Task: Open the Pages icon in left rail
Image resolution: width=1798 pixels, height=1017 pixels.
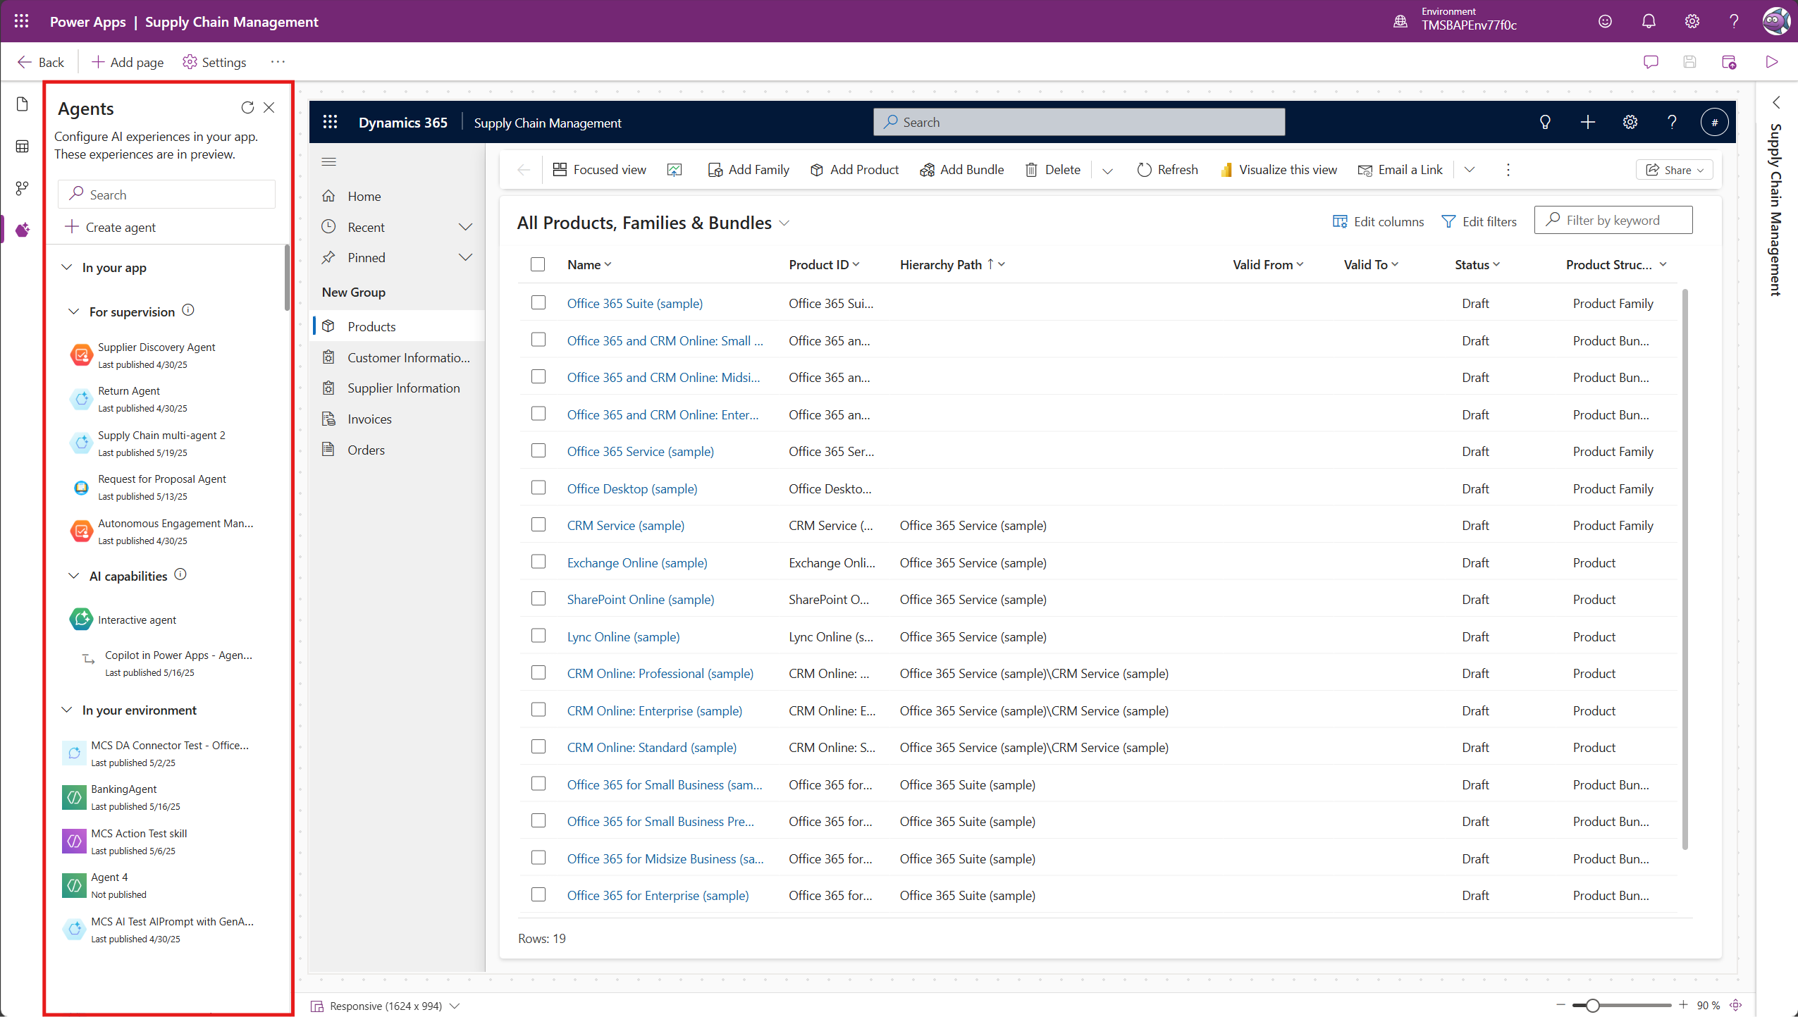Action: tap(22, 104)
